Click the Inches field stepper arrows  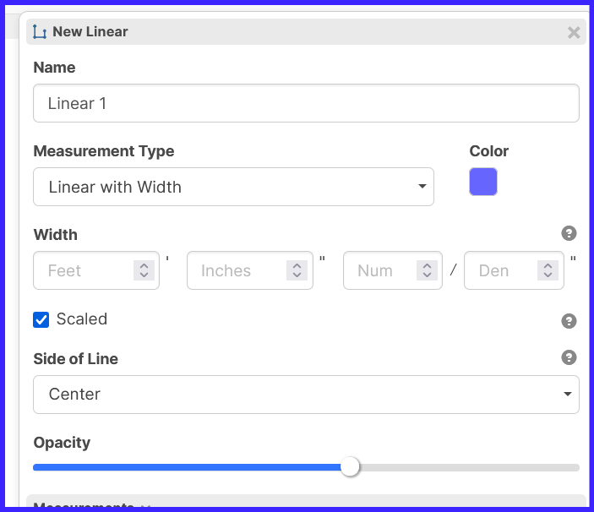pyautogui.click(x=297, y=270)
